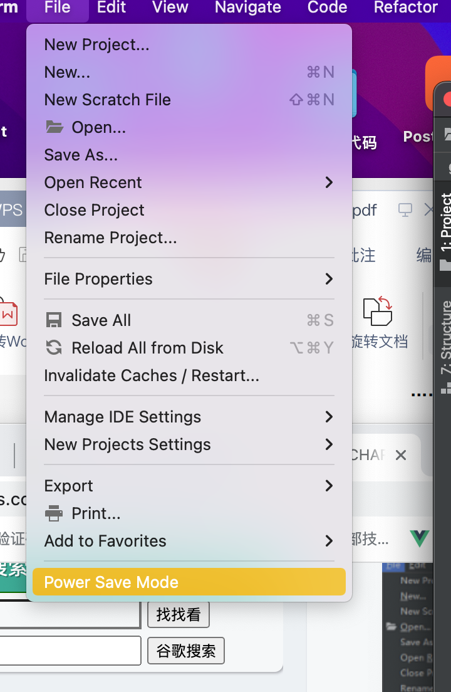Close the browser tab ending in CHAR
The image size is (451, 692).
tap(401, 455)
